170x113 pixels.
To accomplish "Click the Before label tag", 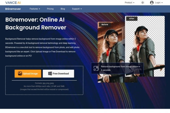I will point(105,25).
